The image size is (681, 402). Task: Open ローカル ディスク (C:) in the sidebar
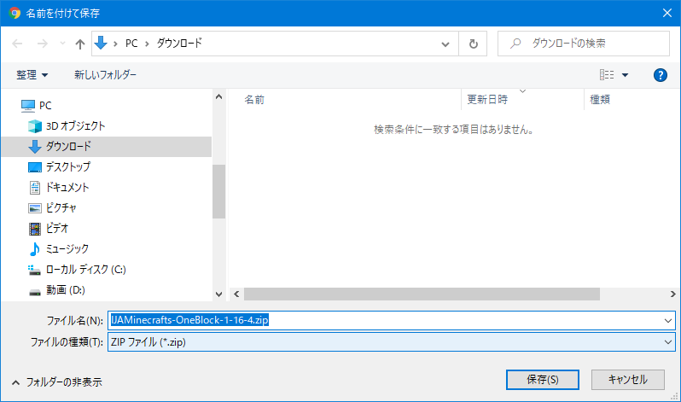tap(86, 270)
